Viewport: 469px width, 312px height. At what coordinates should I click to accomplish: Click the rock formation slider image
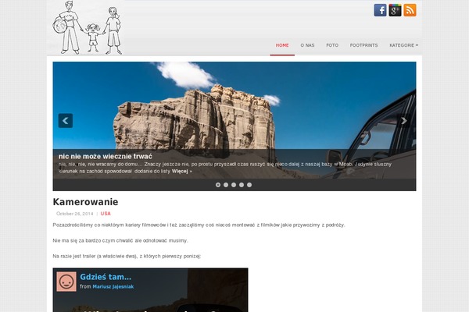234,119
